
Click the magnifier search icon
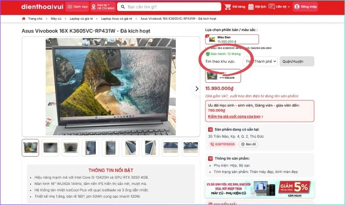[123, 7]
